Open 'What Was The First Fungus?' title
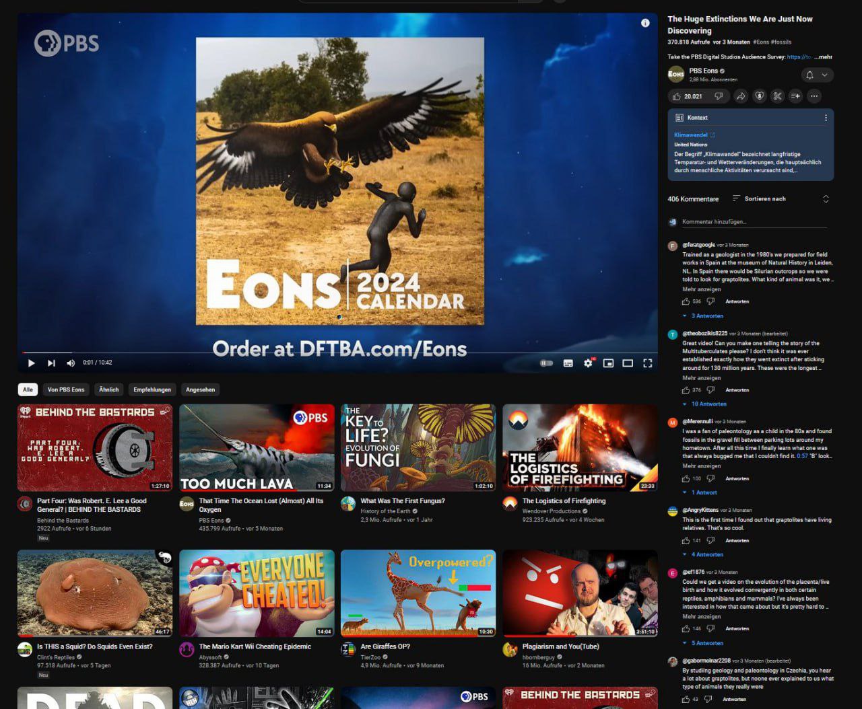This screenshot has width=862, height=709. tap(403, 501)
